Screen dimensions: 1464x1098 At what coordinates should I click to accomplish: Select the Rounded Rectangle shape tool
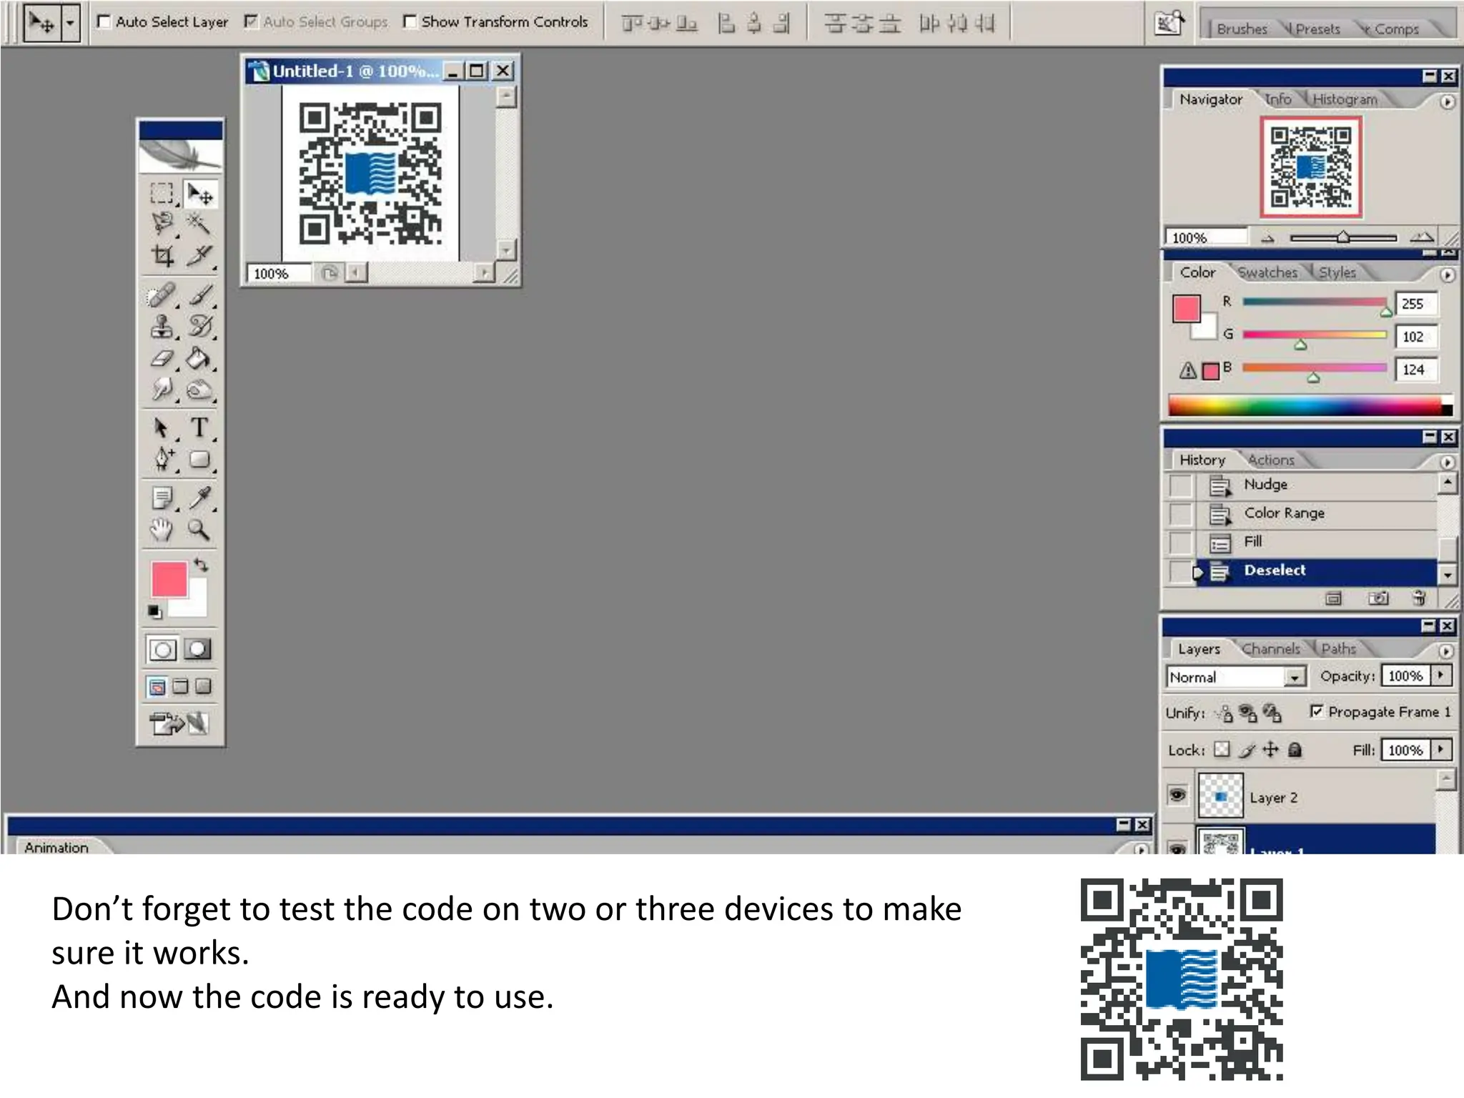coord(200,459)
